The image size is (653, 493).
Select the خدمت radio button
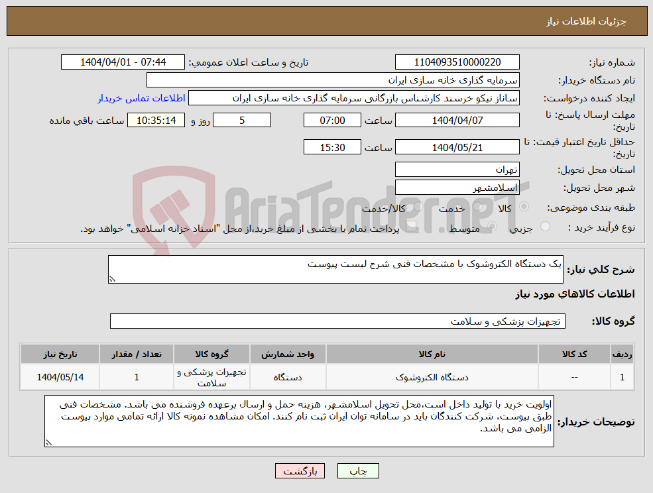pyautogui.click(x=477, y=207)
